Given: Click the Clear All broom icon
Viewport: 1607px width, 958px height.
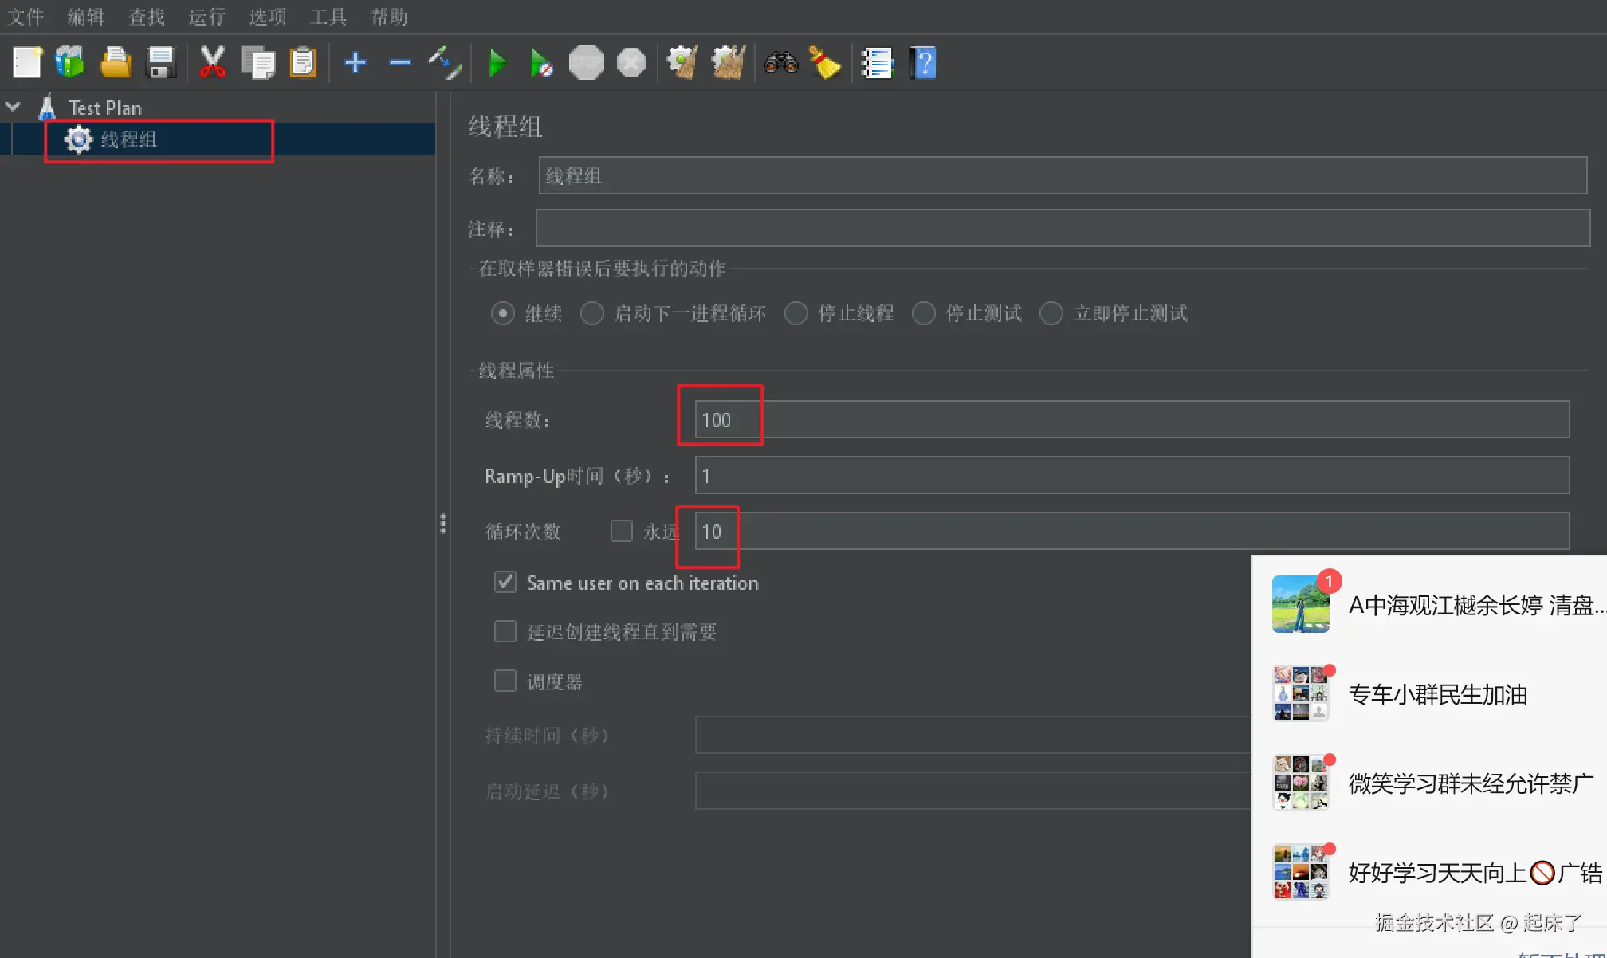Looking at the screenshot, I should tap(728, 63).
